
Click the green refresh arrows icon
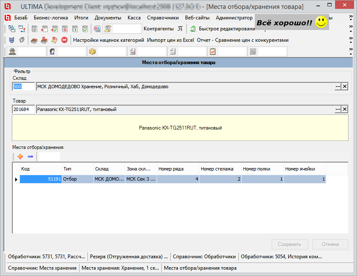(193, 29)
